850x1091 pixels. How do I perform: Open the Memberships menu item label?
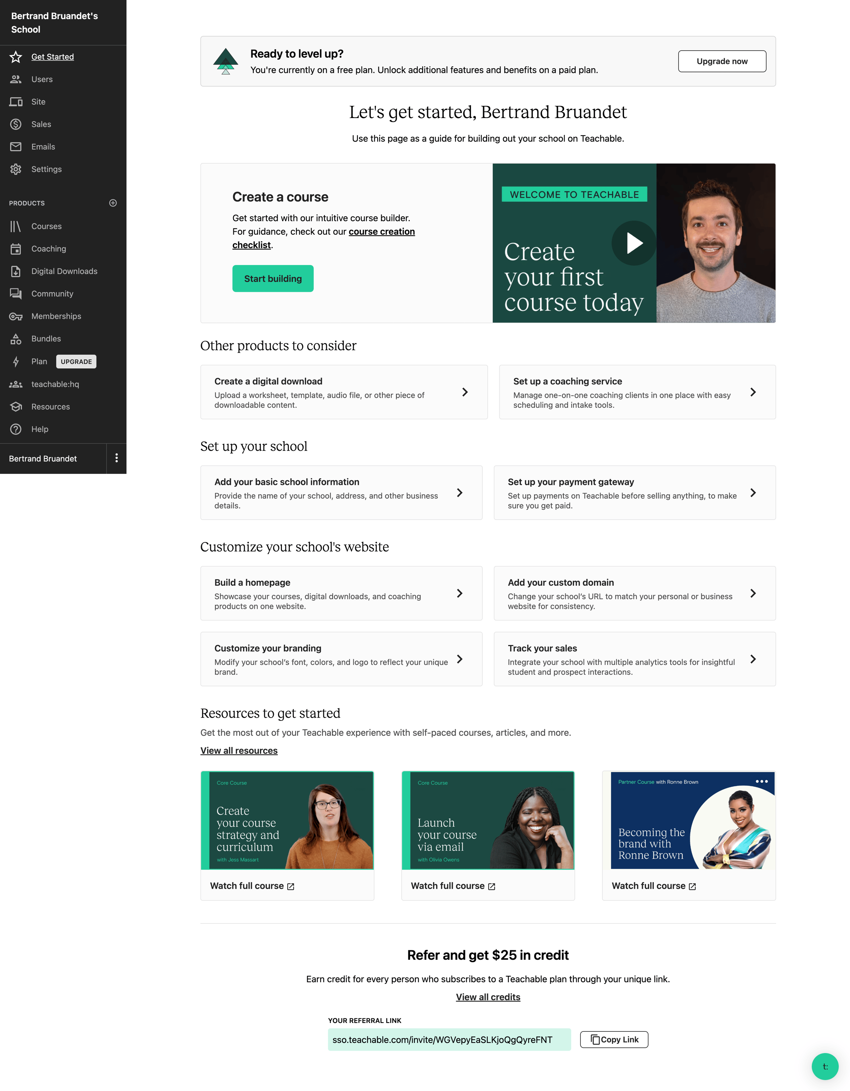[56, 316]
